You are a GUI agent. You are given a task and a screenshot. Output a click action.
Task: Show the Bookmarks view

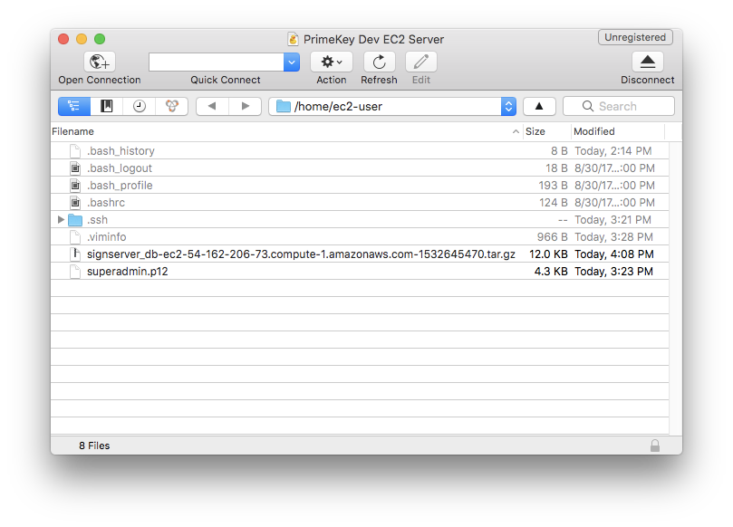tap(107, 106)
